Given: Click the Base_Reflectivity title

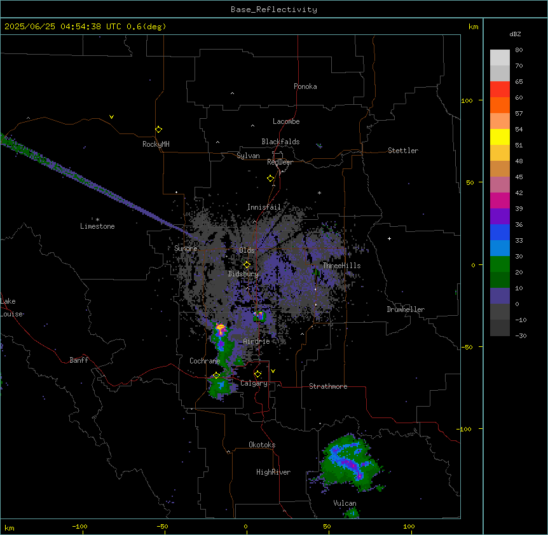Looking at the screenshot, I should (x=274, y=10).
